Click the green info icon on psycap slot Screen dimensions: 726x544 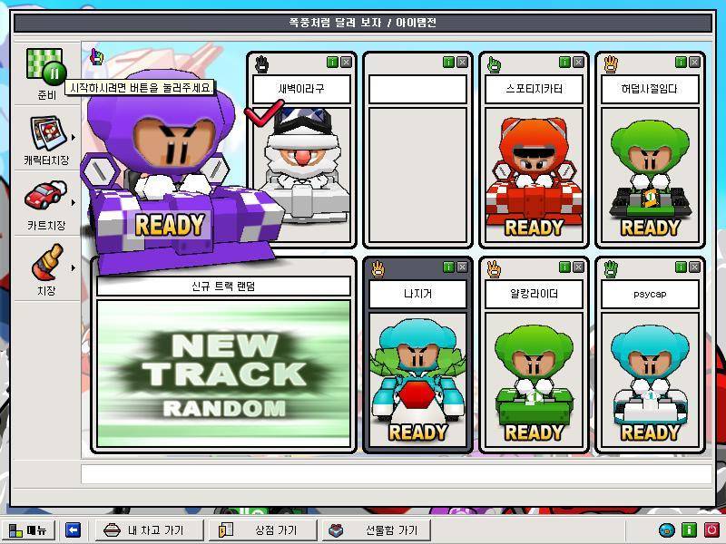coord(681,267)
